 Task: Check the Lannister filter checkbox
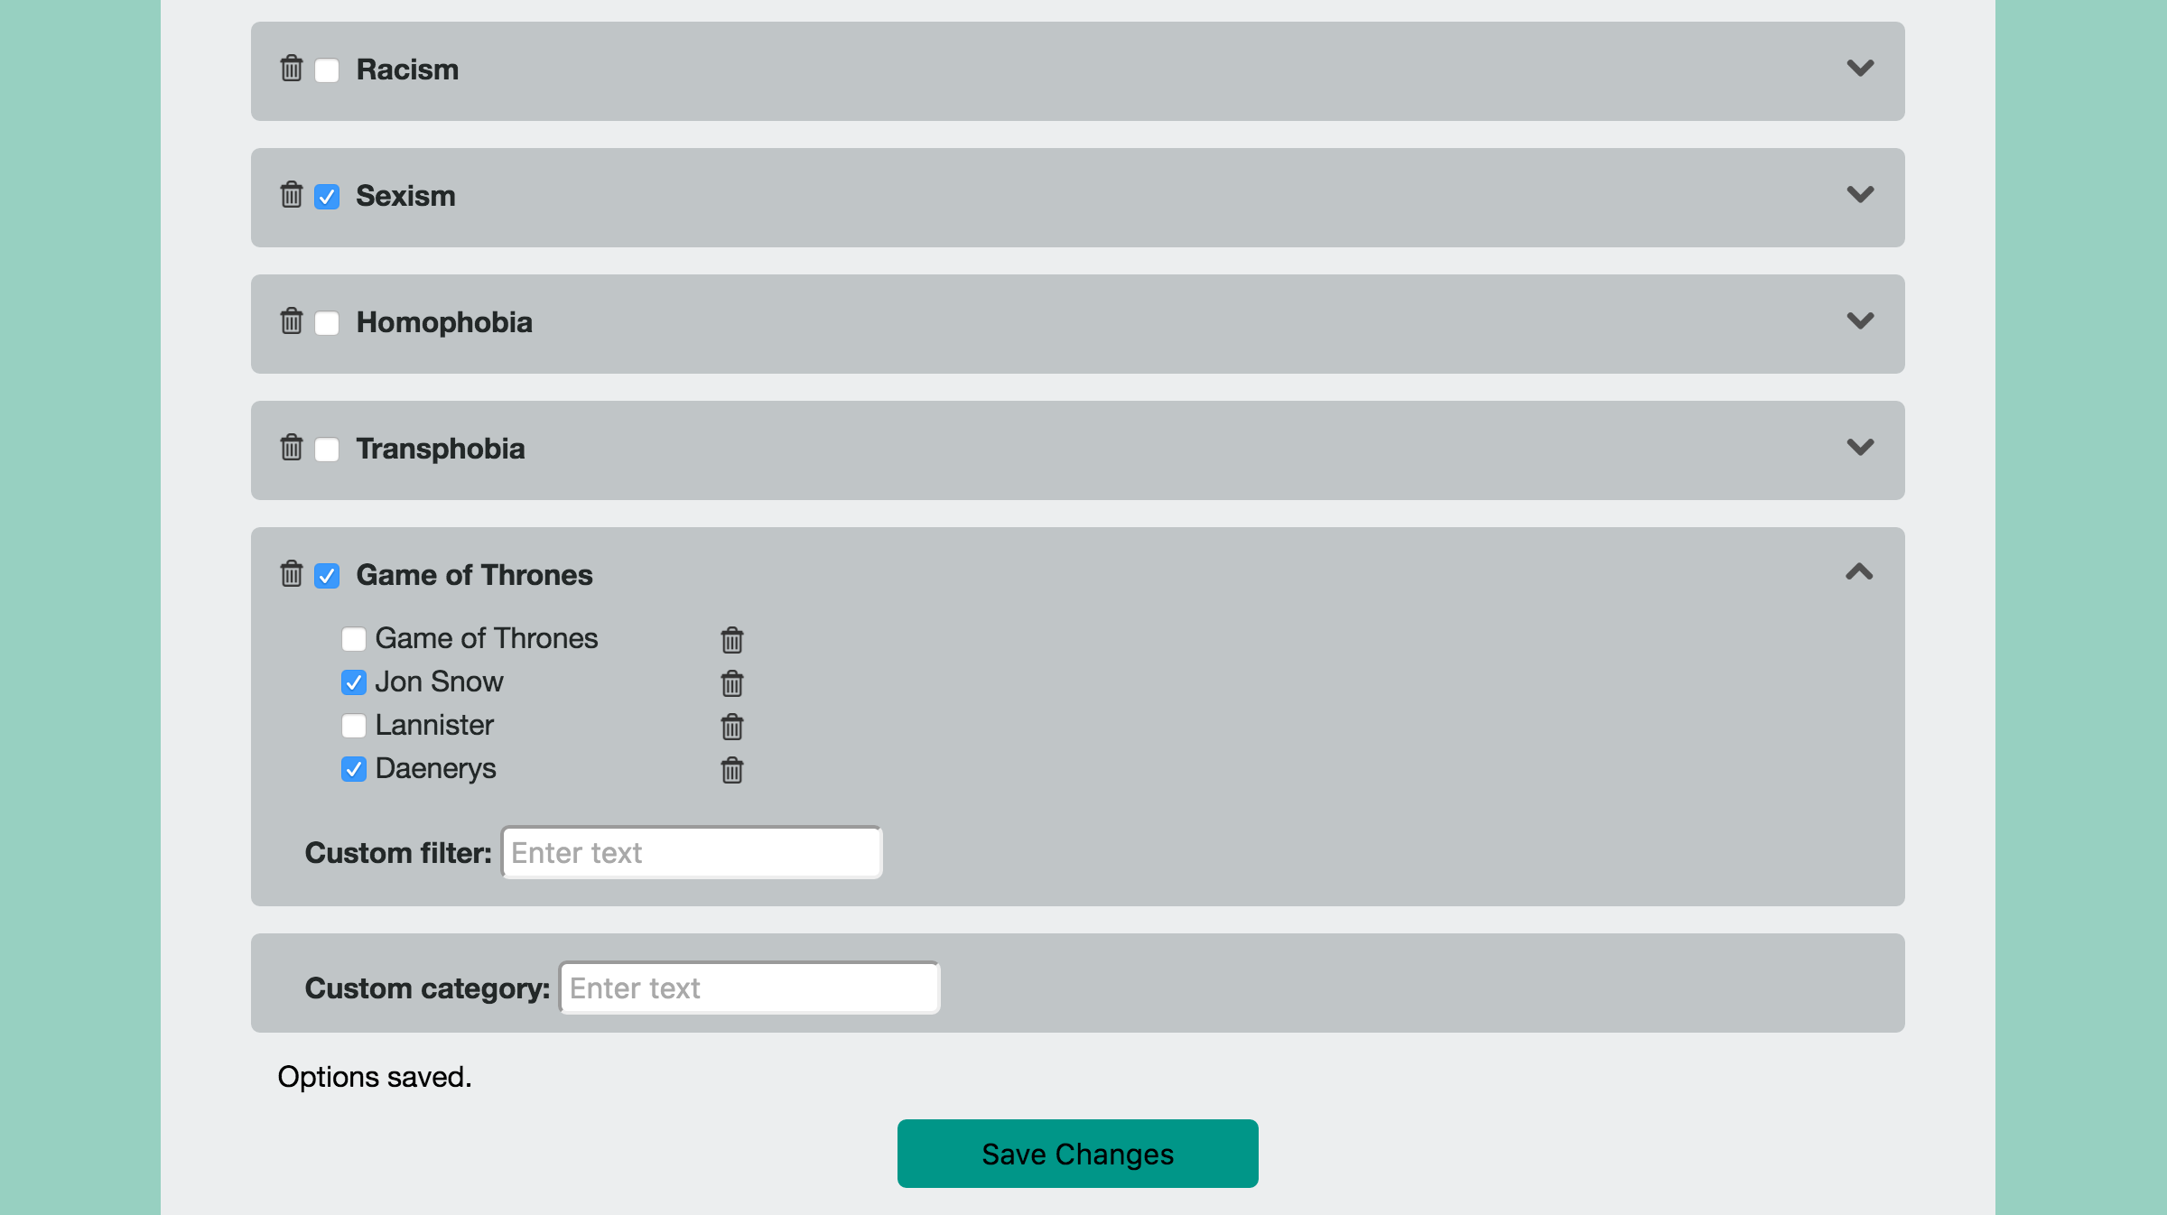(x=354, y=726)
